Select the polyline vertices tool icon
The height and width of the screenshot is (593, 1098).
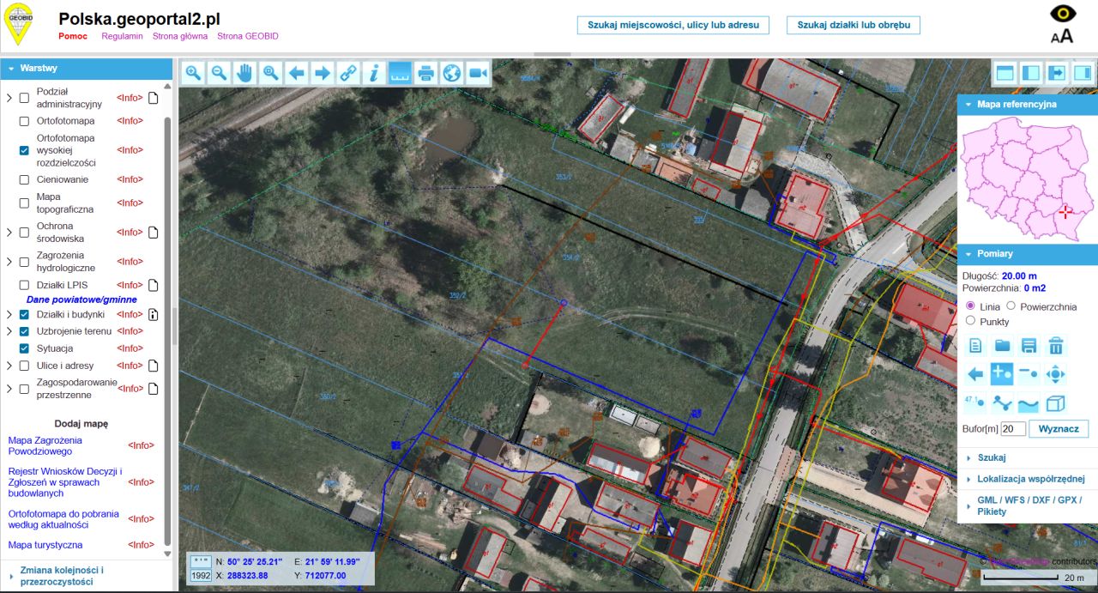click(1002, 402)
